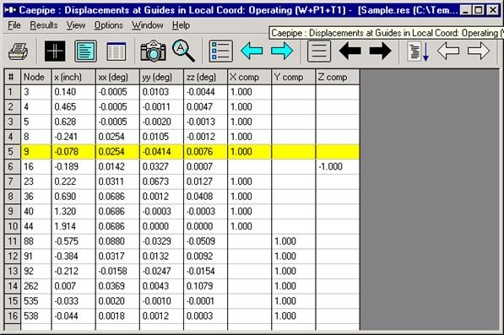Click the x displacement cell for node 23
Screen dimensions: 504x335
73,181
